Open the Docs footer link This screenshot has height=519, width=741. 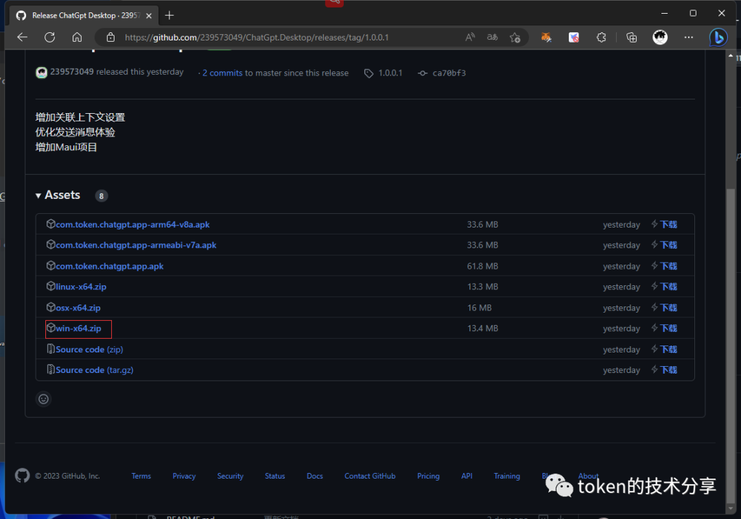click(315, 476)
